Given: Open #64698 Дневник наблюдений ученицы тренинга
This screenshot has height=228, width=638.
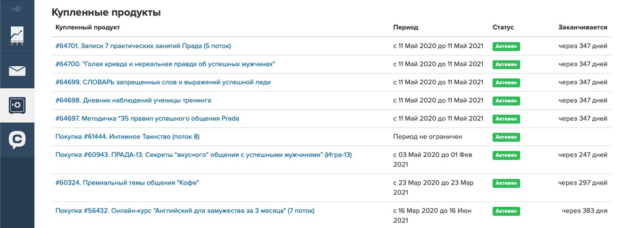Looking at the screenshot, I should point(133,100).
